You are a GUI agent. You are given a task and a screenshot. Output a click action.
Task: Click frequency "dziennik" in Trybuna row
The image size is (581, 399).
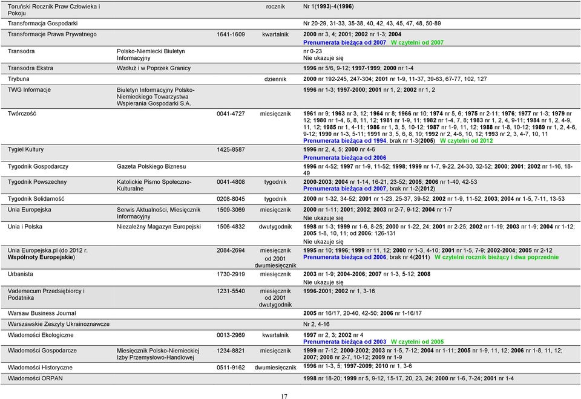(275, 79)
